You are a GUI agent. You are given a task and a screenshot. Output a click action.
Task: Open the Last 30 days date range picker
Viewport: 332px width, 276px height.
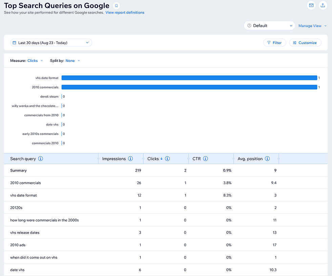pos(51,43)
